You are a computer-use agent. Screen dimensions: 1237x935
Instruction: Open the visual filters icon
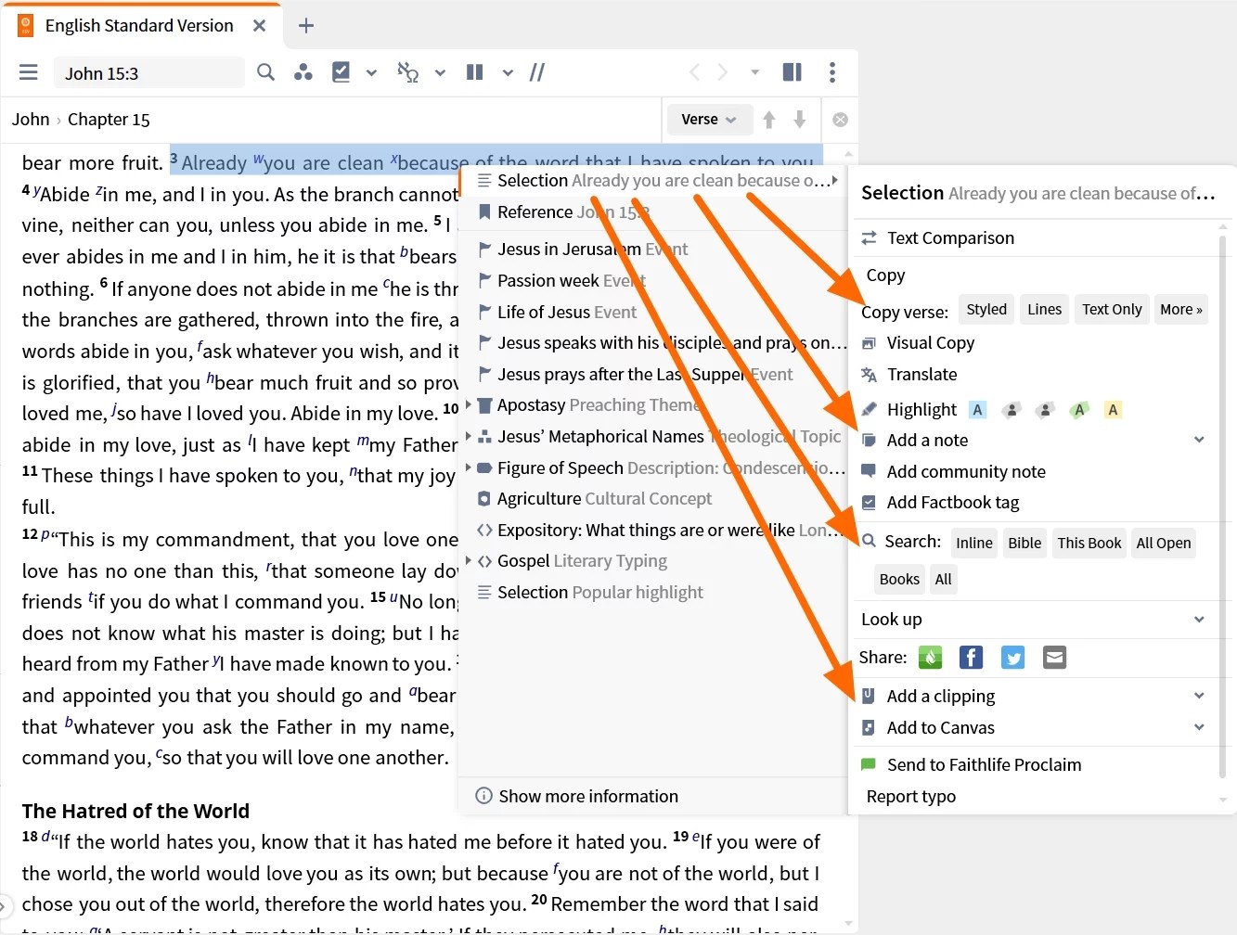[303, 72]
